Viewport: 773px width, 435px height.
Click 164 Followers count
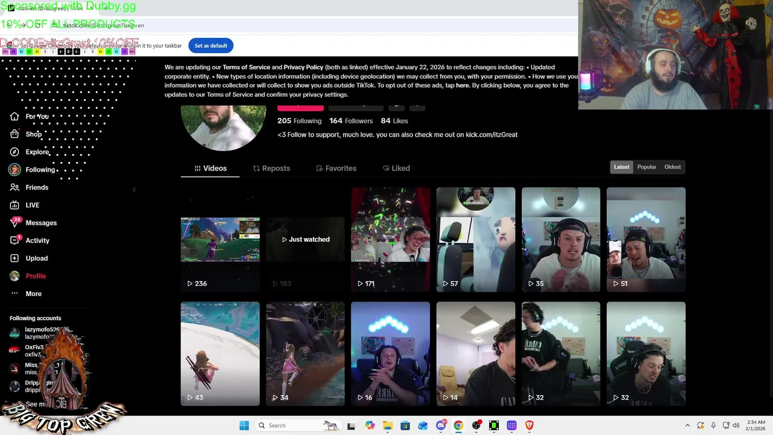pos(351,121)
